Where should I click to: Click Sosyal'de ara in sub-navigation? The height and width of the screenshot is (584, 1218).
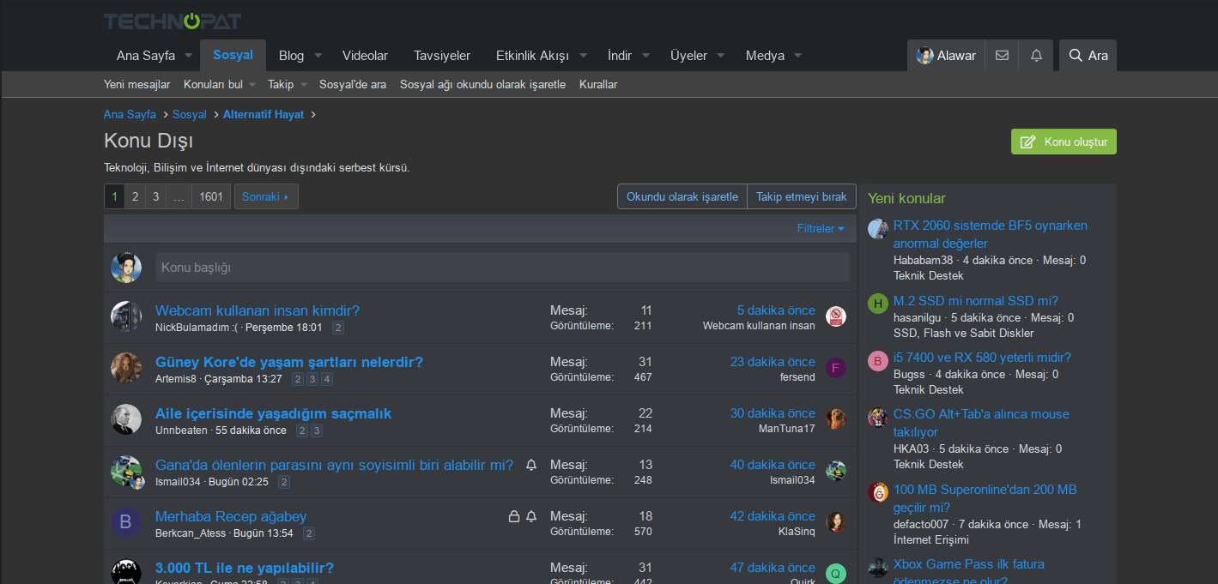(x=353, y=84)
